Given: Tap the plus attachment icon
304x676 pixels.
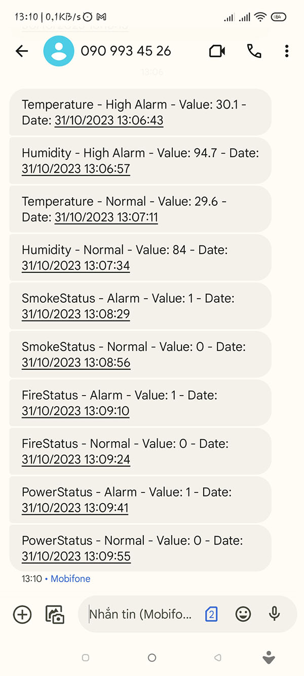Looking at the screenshot, I should (x=22, y=615).
